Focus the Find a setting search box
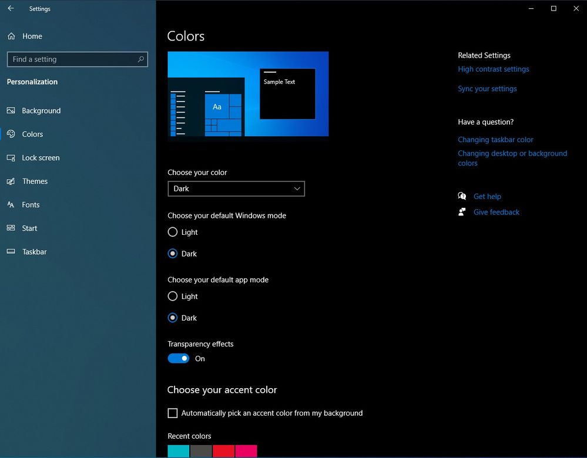The height and width of the screenshot is (458, 587). point(78,59)
